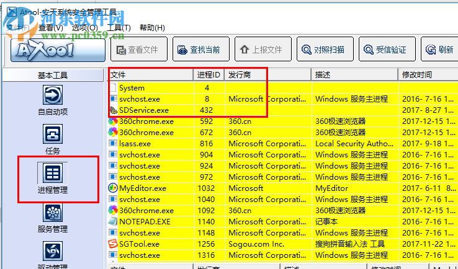This screenshot has width=458, height=269.
Task: Start 对照扫描 comparison scan
Action: [325, 49]
